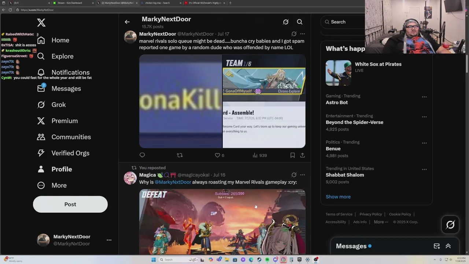
Task: Share the marvel rivals solo queue post
Action: (302, 155)
